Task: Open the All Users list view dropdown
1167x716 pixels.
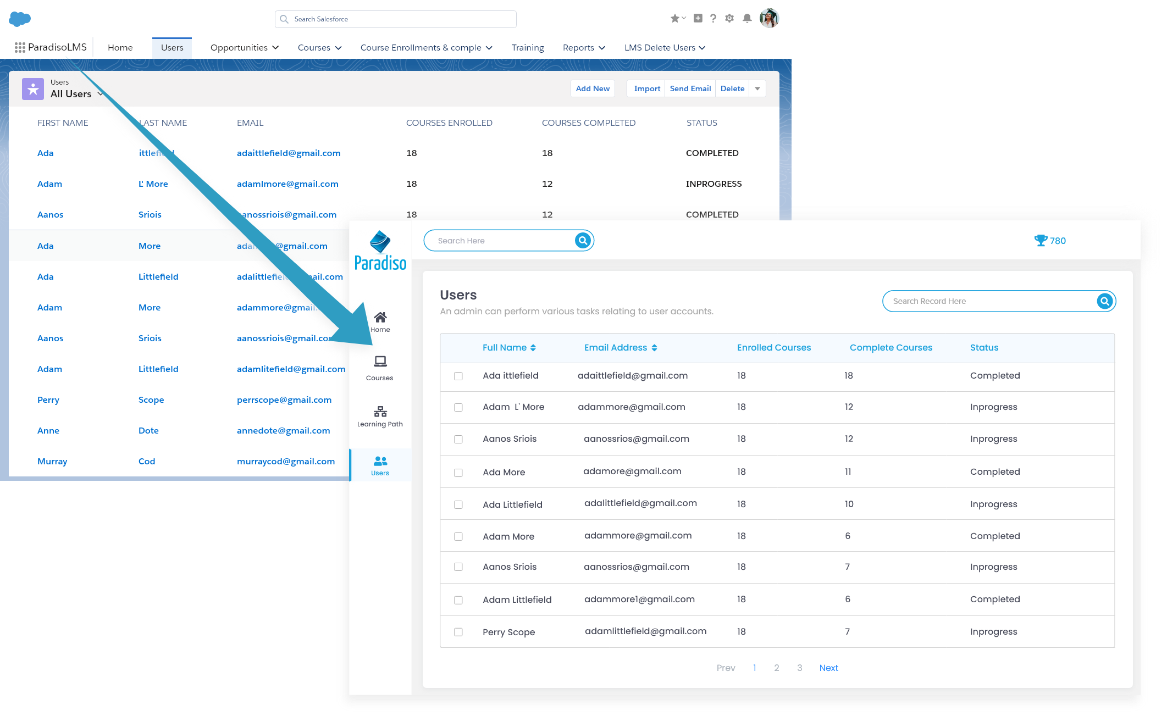Action: click(101, 94)
